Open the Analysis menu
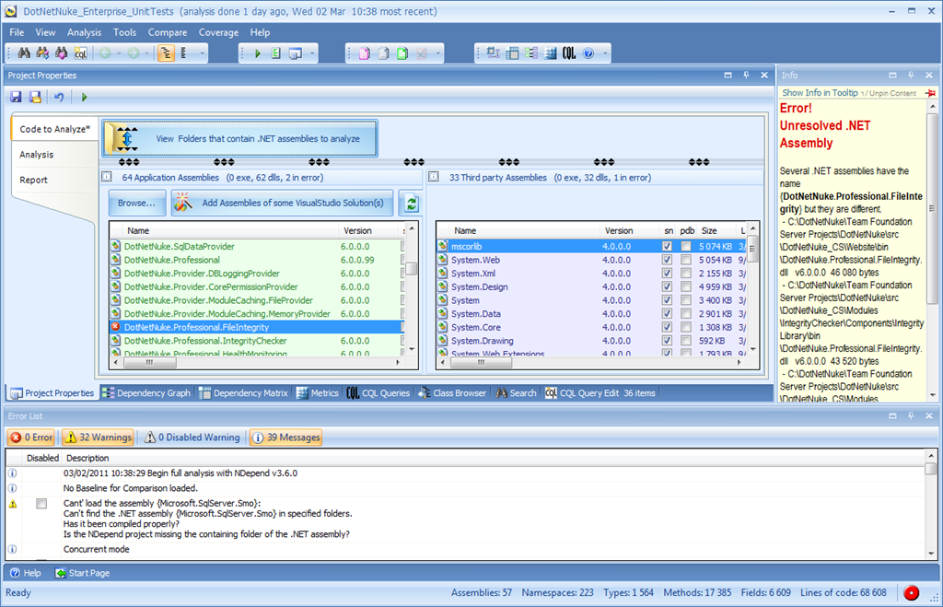 (x=84, y=32)
